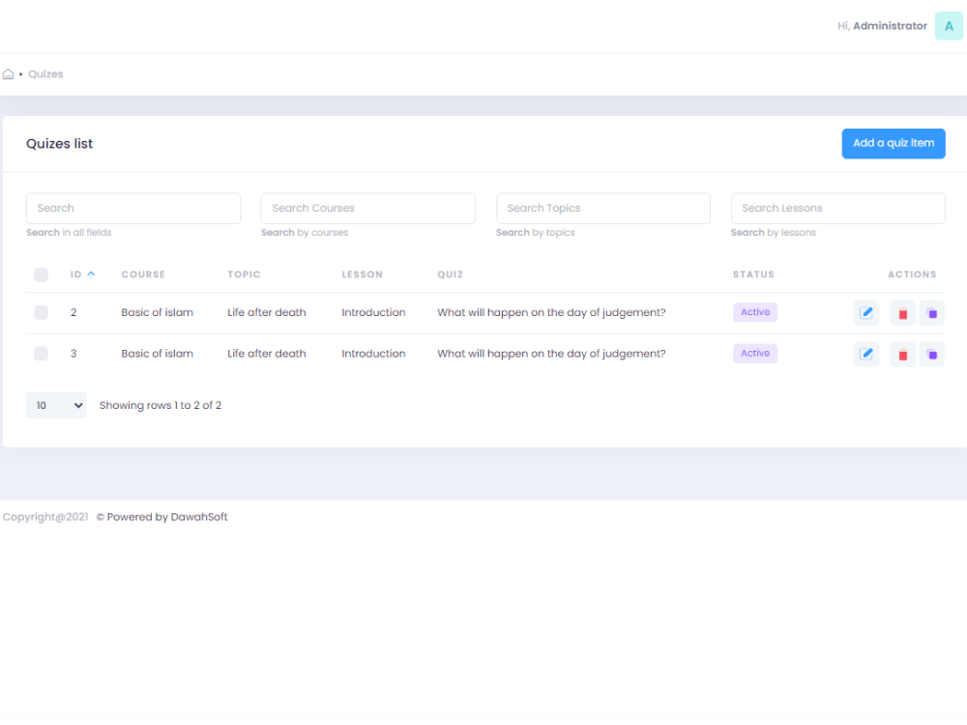Viewport: 967px width, 725px height.
Task: Click the Hi, Administrator menu
Action: tap(882, 26)
